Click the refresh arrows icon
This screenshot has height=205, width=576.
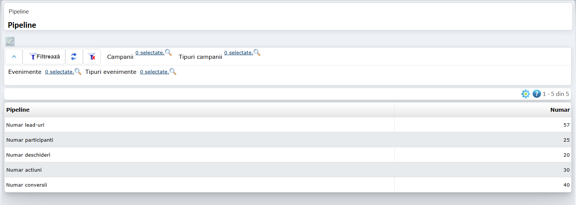pos(74,57)
